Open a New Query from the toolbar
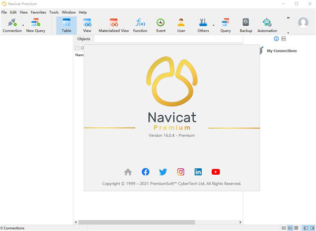This screenshot has width=316, height=231. 36,23
